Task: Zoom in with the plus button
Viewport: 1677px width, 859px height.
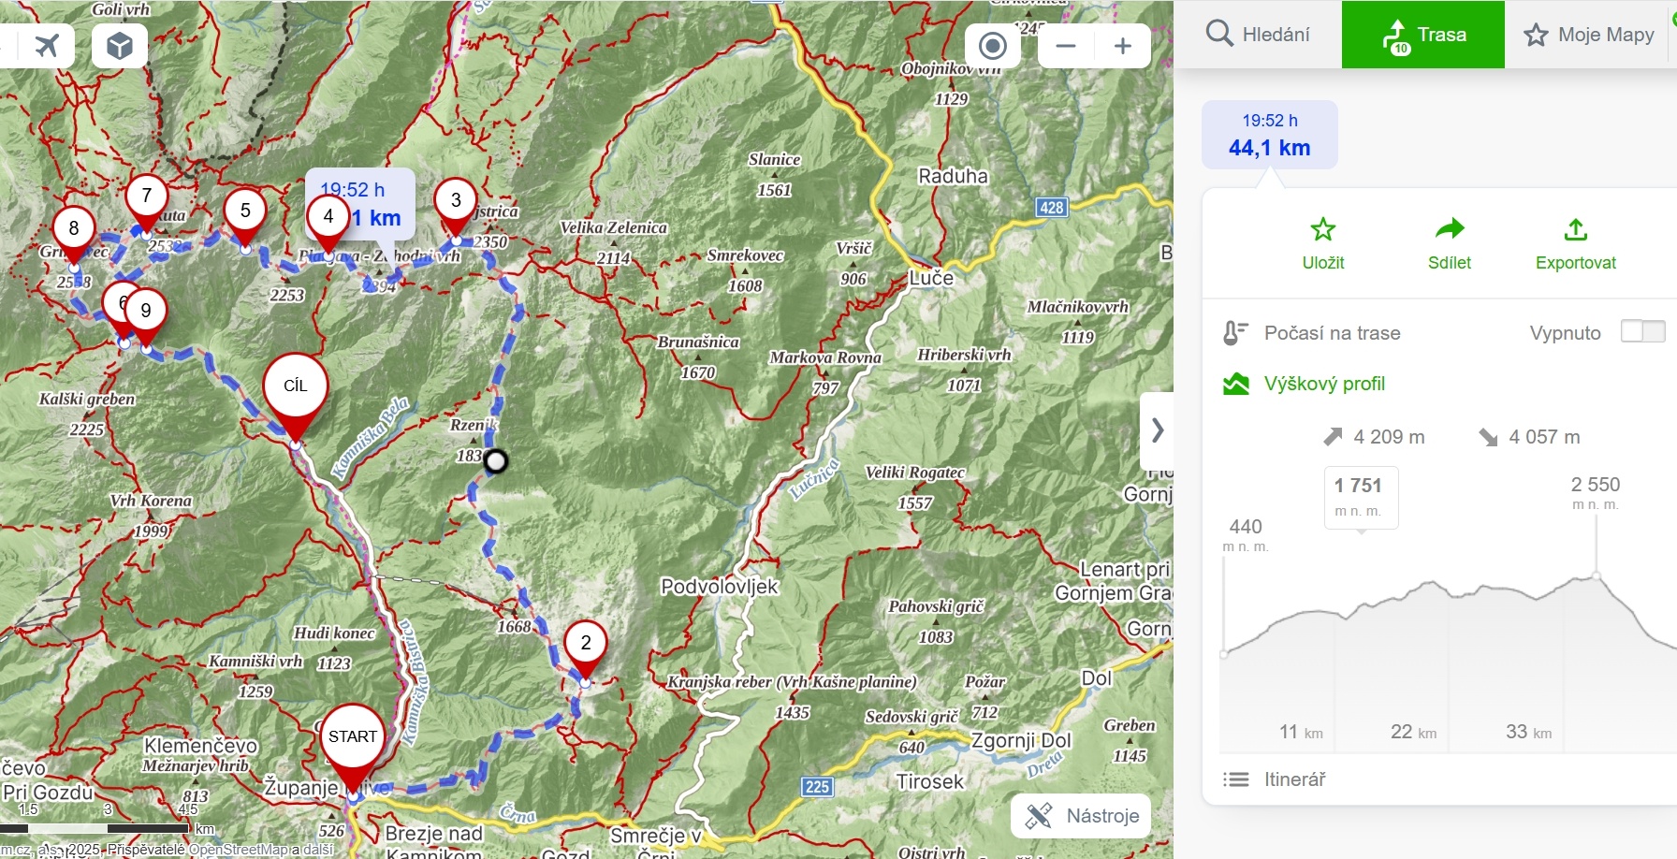Action: pyautogui.click(x=1123, y=46)
